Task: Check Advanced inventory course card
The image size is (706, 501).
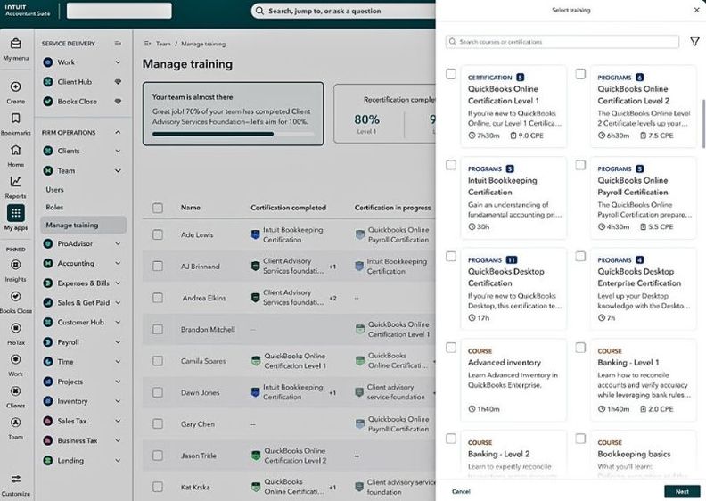Action: coord(451,348)
